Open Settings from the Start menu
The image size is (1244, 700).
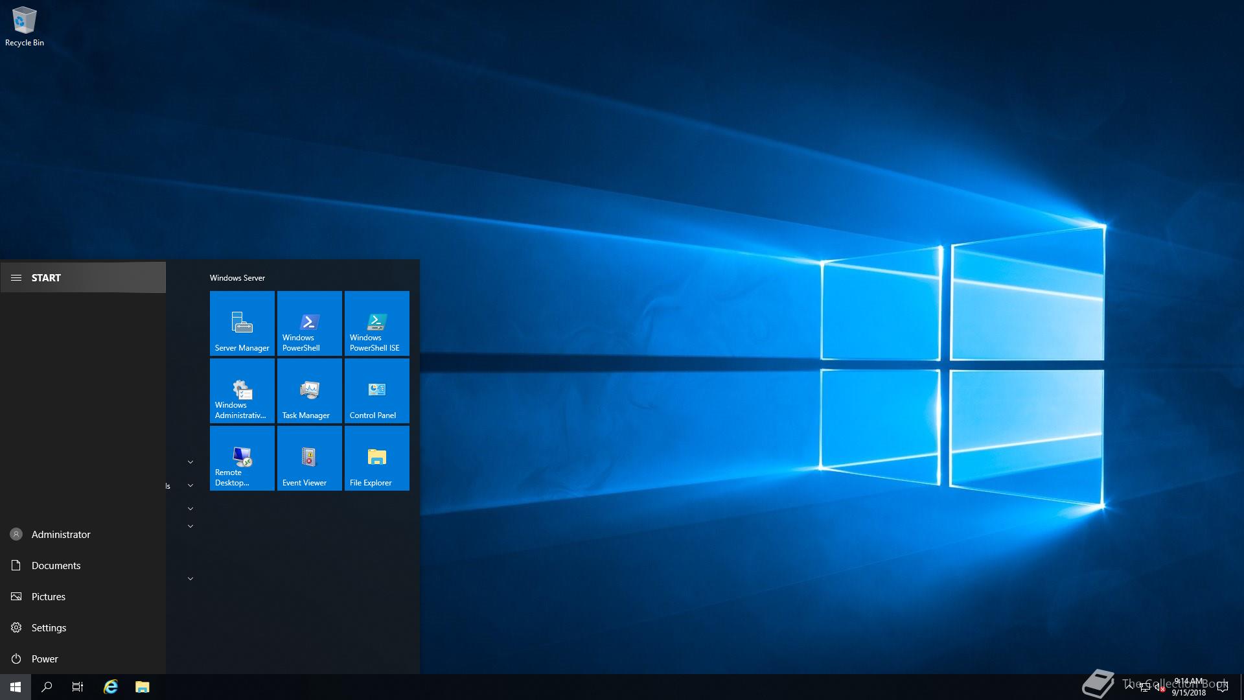click(x=49, y=627)
